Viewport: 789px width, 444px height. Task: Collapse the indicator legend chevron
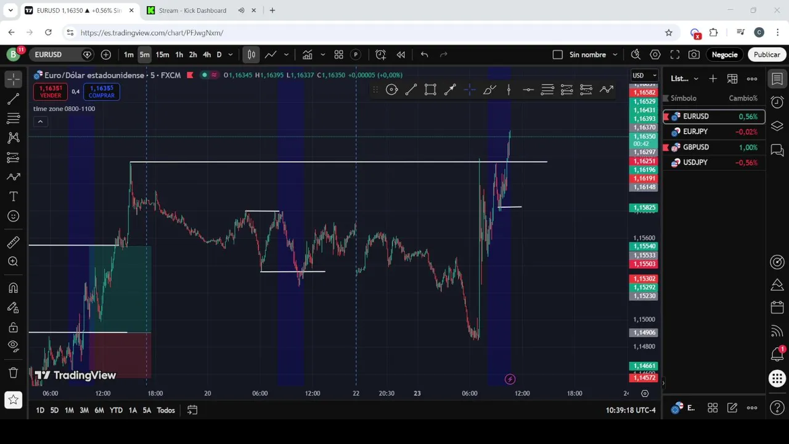(x=40, y=121)
